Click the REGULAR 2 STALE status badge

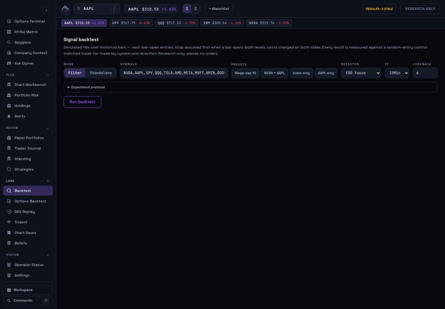pyautogui.click(x=379, y=9)
